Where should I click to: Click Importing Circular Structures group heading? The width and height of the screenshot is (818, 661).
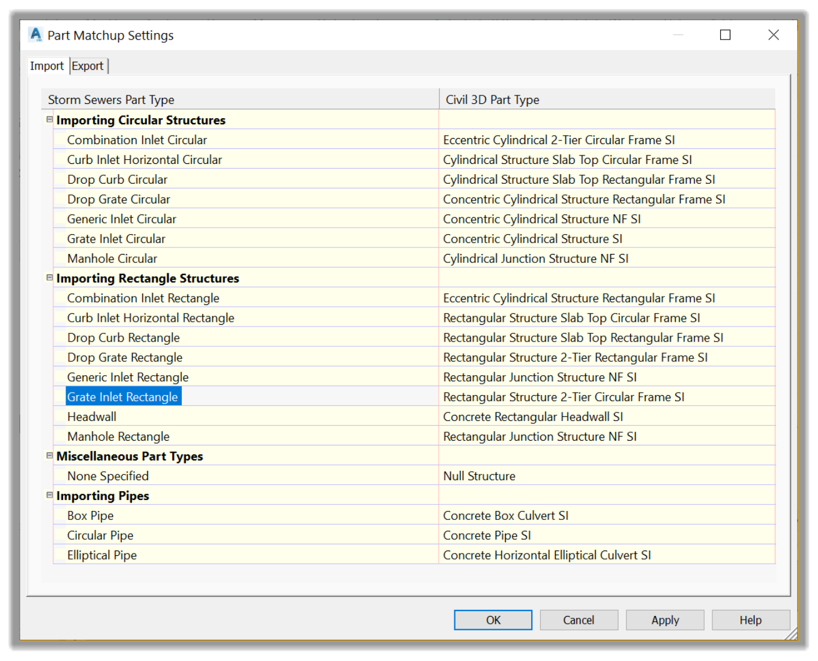pyautogui.click(x=141, y=120)
